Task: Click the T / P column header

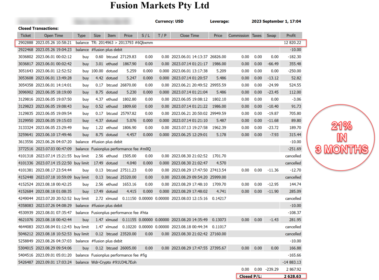Action: click(x=162, y=36)
